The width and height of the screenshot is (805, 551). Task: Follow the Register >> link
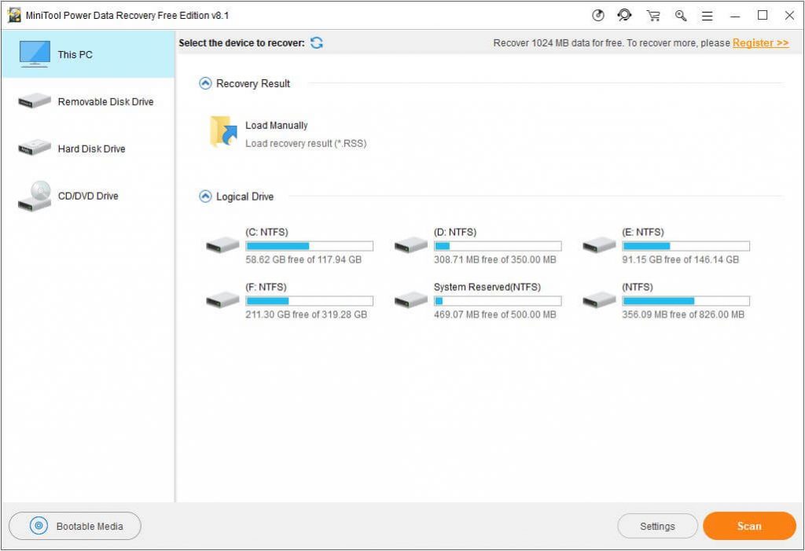click(x=760, y=42)
